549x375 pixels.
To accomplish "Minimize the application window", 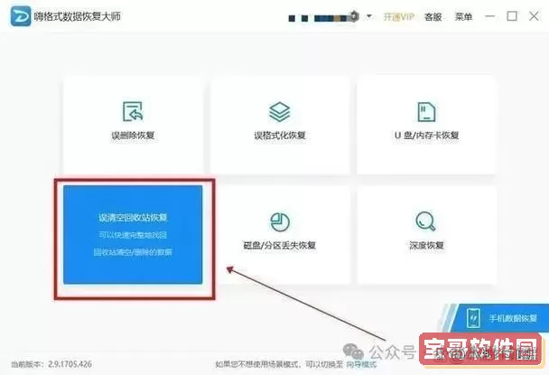I will pyautogui.click(x=489, y=16).
